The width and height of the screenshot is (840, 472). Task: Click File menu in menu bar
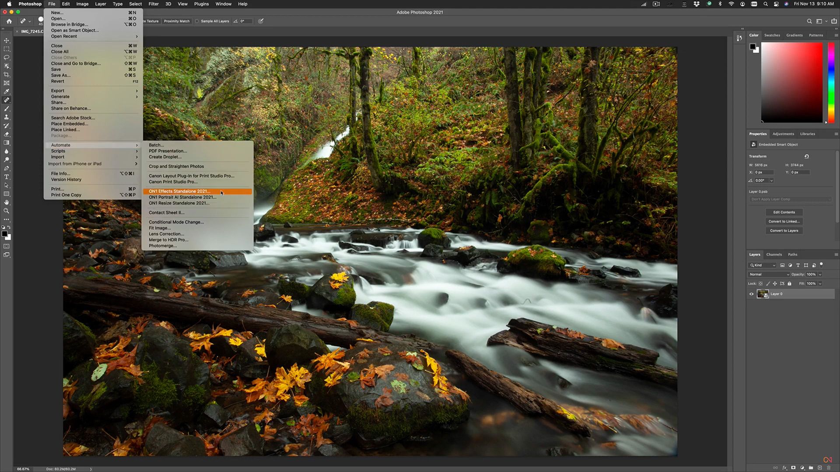(x=52, y=4)
